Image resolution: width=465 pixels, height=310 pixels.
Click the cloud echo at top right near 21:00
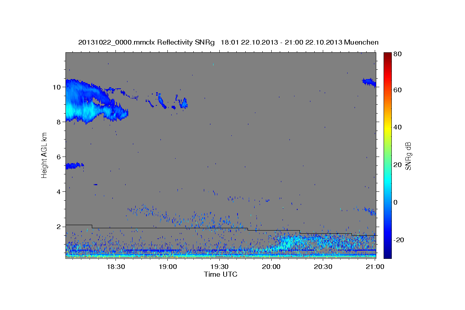[369, 82]
